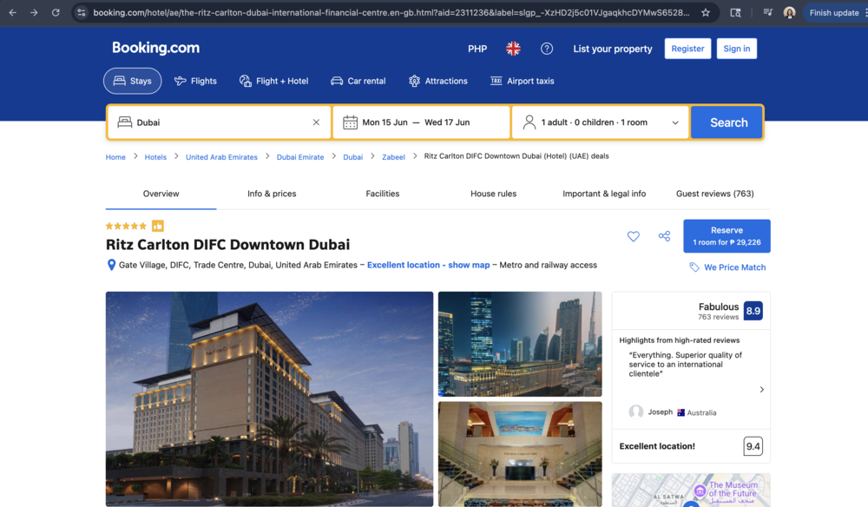The width and height of the screenshot is (868, 507).
Task: Open the screen capture icon beside bookmark star
Action: point(736,12)
